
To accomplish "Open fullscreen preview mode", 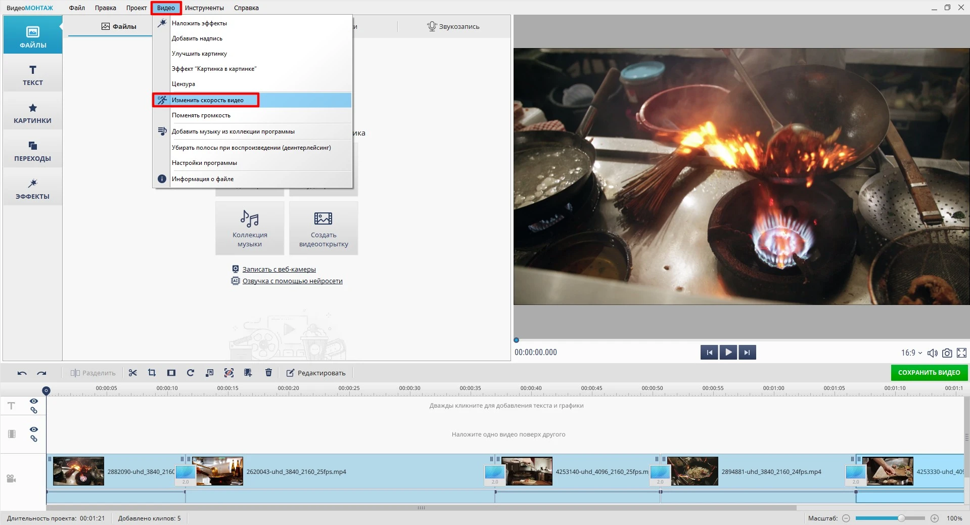I will [x=961, y=353].
